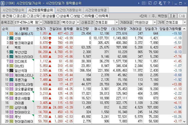Click the 증 badge next to 루닛
The width and height of the screenshot is (188, 125).
(x=11, y=117)
